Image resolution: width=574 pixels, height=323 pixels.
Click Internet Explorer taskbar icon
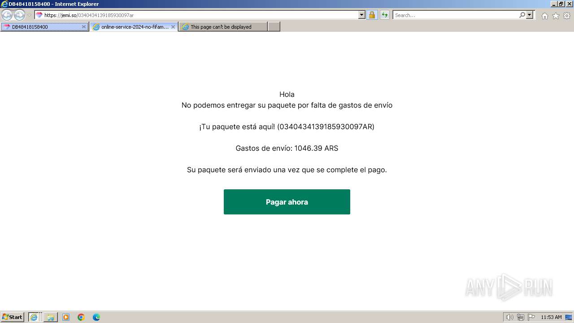click(x=34, y=317)
